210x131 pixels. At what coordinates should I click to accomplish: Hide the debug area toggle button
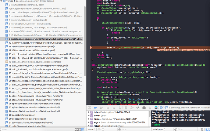coord(90,108)
